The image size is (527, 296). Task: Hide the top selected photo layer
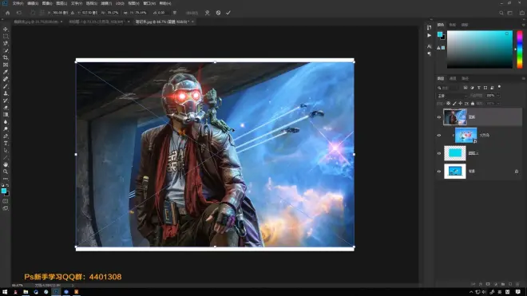[439, 117]
